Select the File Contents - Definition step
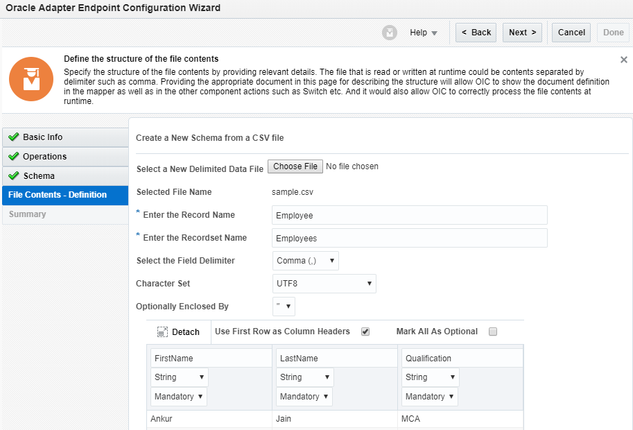This screenshot has width=633, height=430. [x=58, y=195]
